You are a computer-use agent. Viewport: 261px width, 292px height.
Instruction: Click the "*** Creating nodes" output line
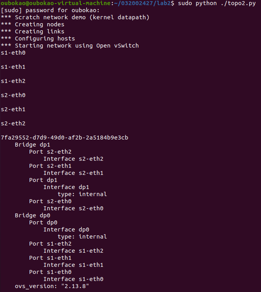pyautogui.click(x=32, y=24)
